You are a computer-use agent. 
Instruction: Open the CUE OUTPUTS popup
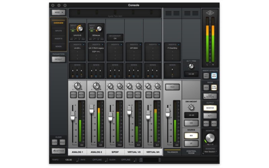(x=210, y=96)
